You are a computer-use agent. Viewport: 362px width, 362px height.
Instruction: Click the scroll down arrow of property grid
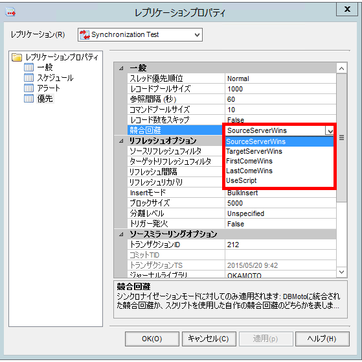pyautogui.click(x=341, y=272)
